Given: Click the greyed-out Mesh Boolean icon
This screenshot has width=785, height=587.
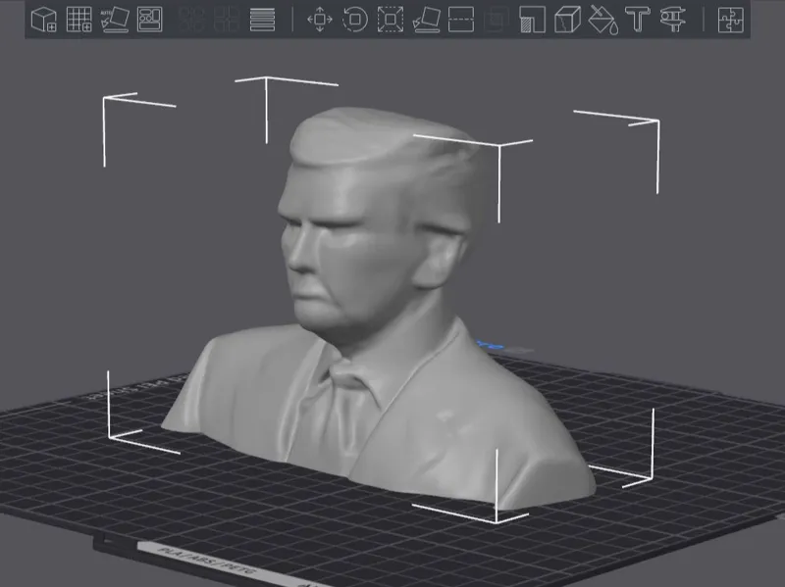Looking at the screenshot, I should (x=497, y=20).
